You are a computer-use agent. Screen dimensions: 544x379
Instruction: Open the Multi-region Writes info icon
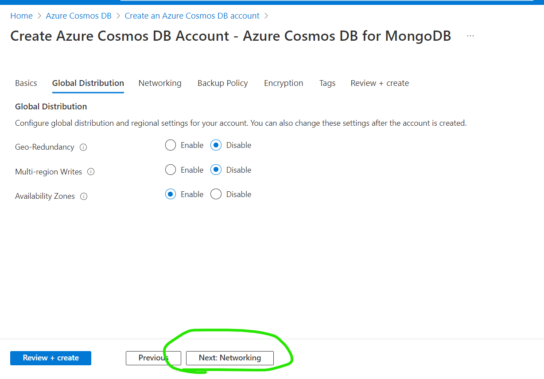click(x=91, y=171)
